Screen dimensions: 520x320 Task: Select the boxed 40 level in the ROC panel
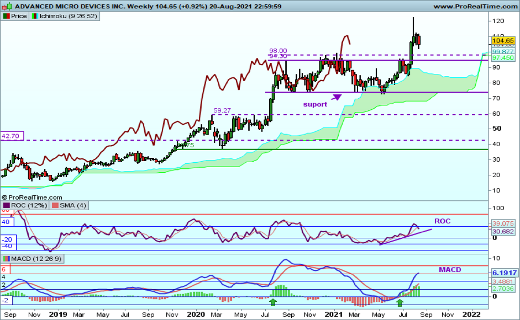pos(7,222)
